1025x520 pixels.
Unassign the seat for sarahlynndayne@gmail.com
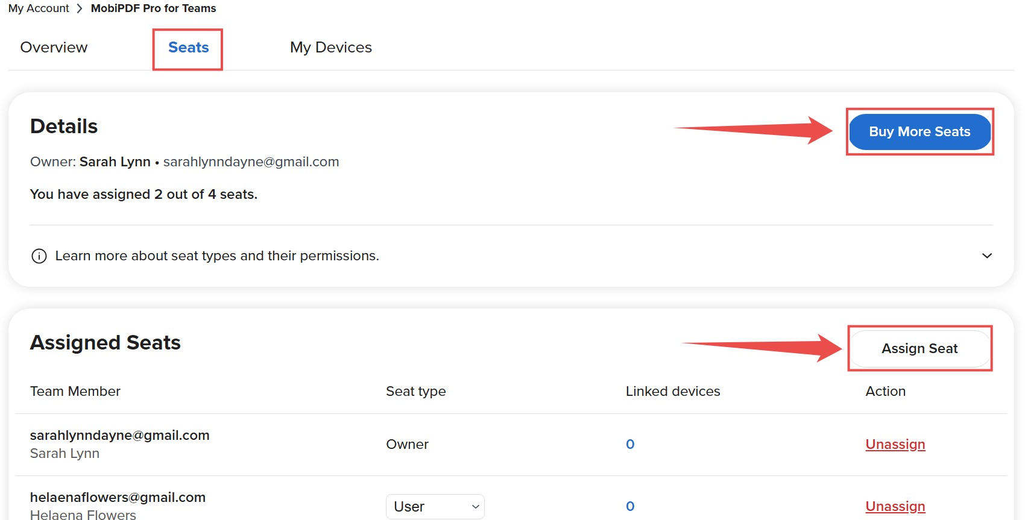pyautogui.click(x=895, y=445)
